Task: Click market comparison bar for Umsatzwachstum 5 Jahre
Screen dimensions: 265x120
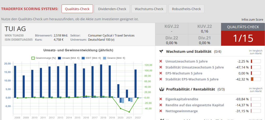Action: point(256,61)
